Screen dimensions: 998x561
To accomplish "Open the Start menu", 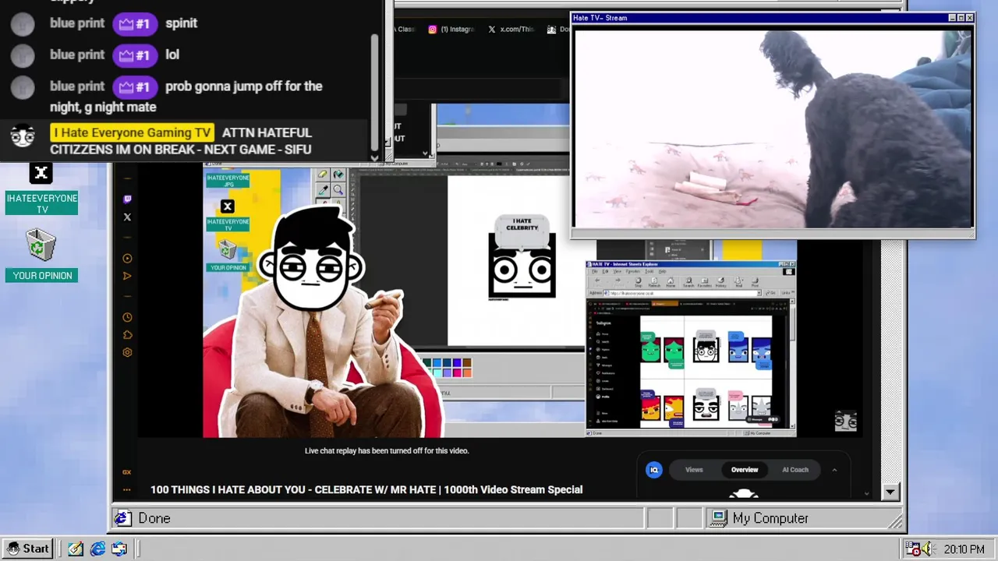I will pos(28,549).
